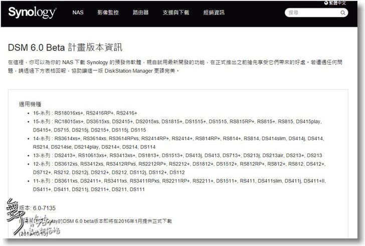Select the 16-系列 models row
The width and height of the screenshot is (365, 246).
(x=85, y=113)
